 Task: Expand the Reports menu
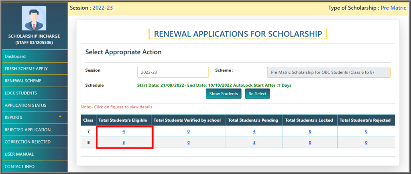tap(35, 118)
